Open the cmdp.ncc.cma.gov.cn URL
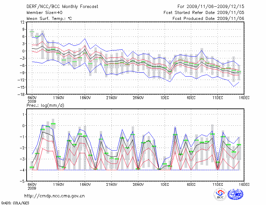 click(55, 196)
